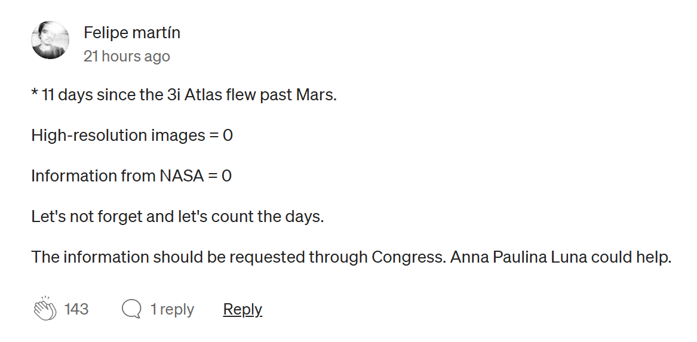Click the word "Mars" in the first line

[316, 95]
